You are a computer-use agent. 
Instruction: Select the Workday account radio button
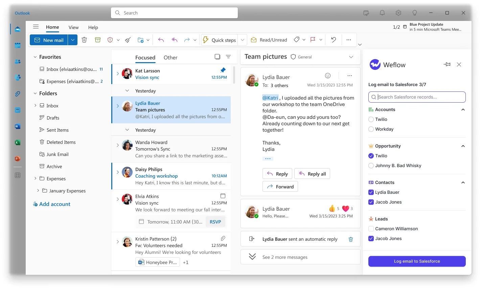371,129
